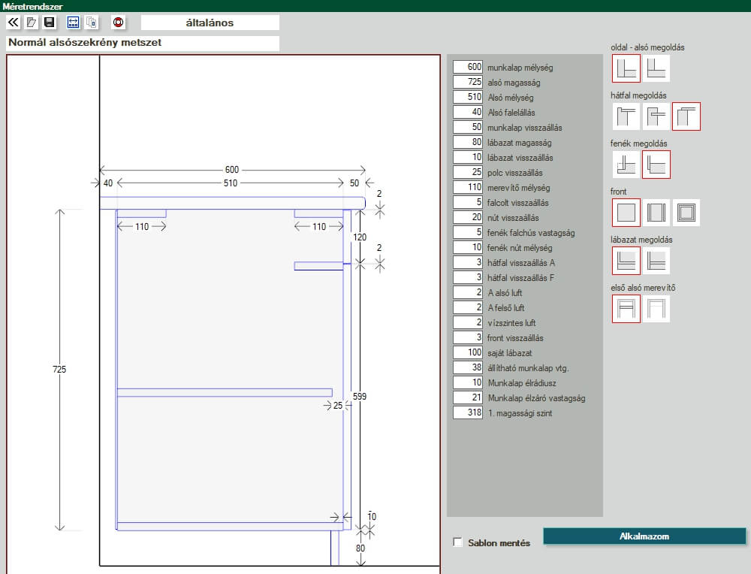Click the open file icon in toolbar
The height and width of the screenshot is (574, 751).
coord(32,23)
